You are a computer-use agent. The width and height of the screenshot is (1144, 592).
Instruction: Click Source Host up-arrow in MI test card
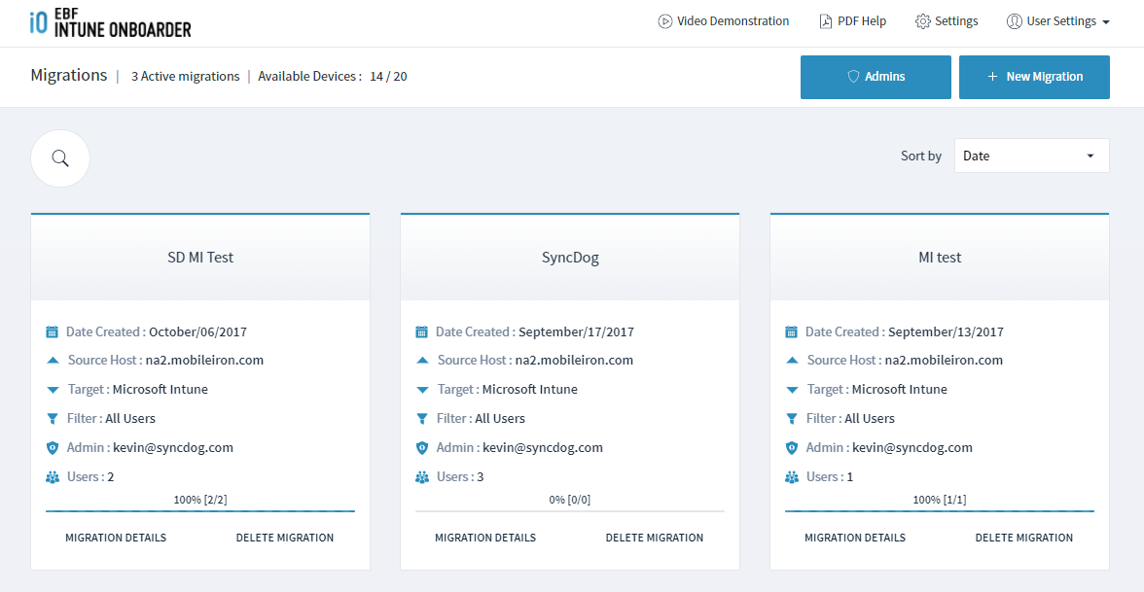[792, 360]
